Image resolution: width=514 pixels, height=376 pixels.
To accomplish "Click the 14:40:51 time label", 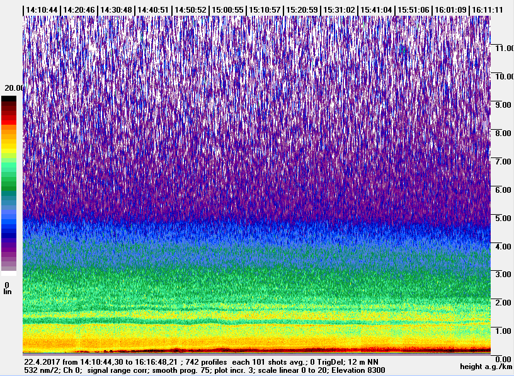I will coord(153,10).
